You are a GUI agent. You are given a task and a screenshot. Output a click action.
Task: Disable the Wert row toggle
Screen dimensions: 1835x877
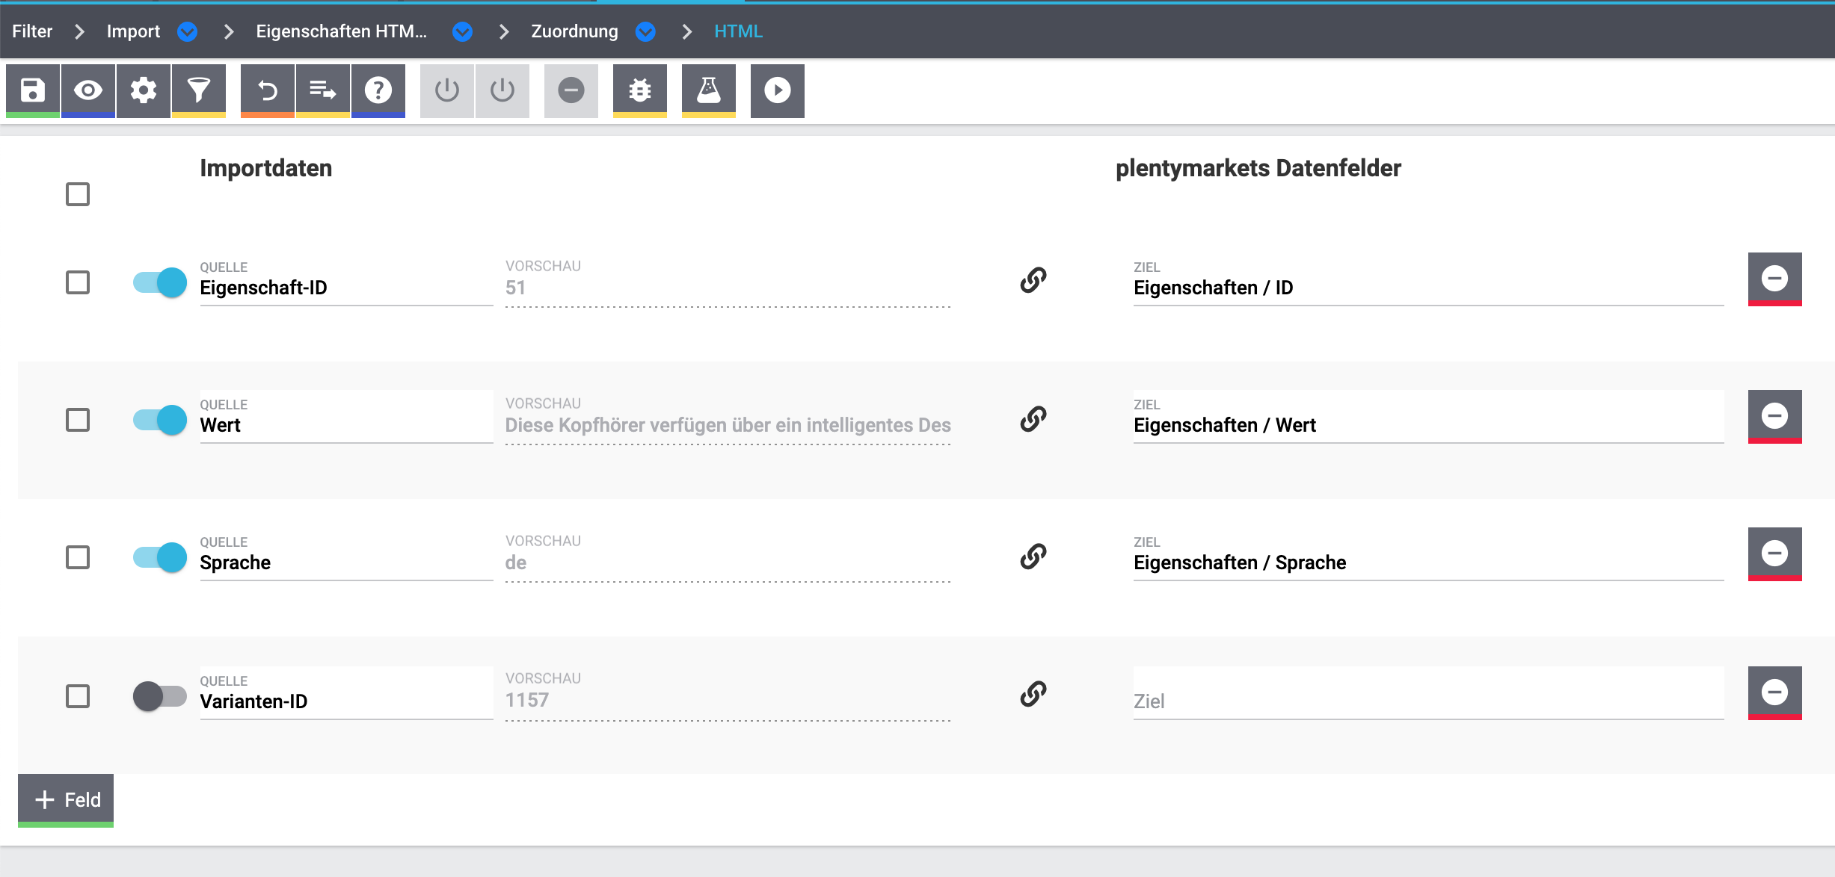tap(159, 420)
